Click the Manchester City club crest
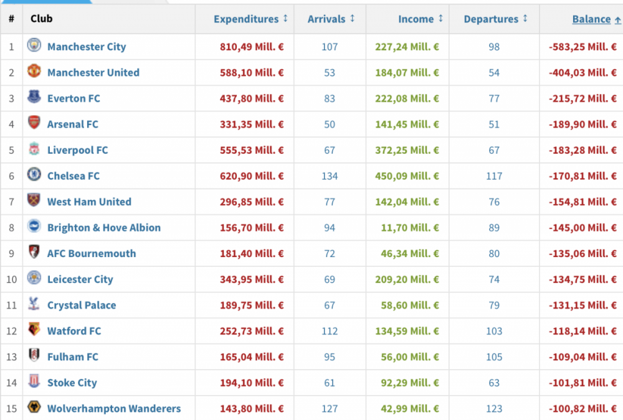The height and width of the screenshot is (420, 623). 34,45
